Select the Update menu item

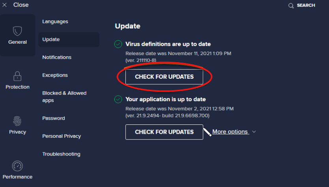[51, 39]
